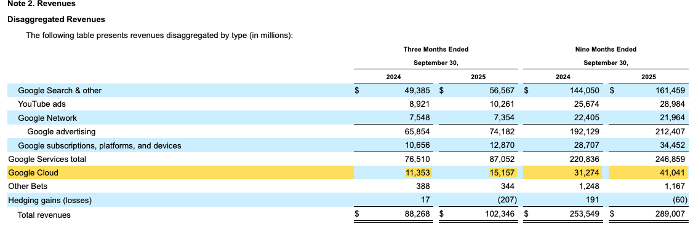Click YouTube ads value 10,261
Image resolution: width=693 pixels, height=227 pixels.
click(502, 104)
